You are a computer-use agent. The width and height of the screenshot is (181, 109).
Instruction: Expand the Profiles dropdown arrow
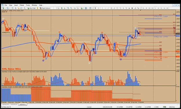(10, 8)
